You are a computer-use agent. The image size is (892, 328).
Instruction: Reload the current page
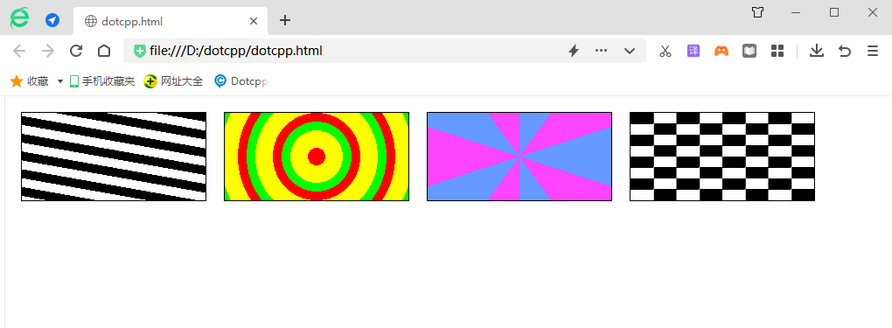point(76,51)
